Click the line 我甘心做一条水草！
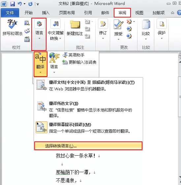This screenshot has width=181, height=185. coord(75,156)
